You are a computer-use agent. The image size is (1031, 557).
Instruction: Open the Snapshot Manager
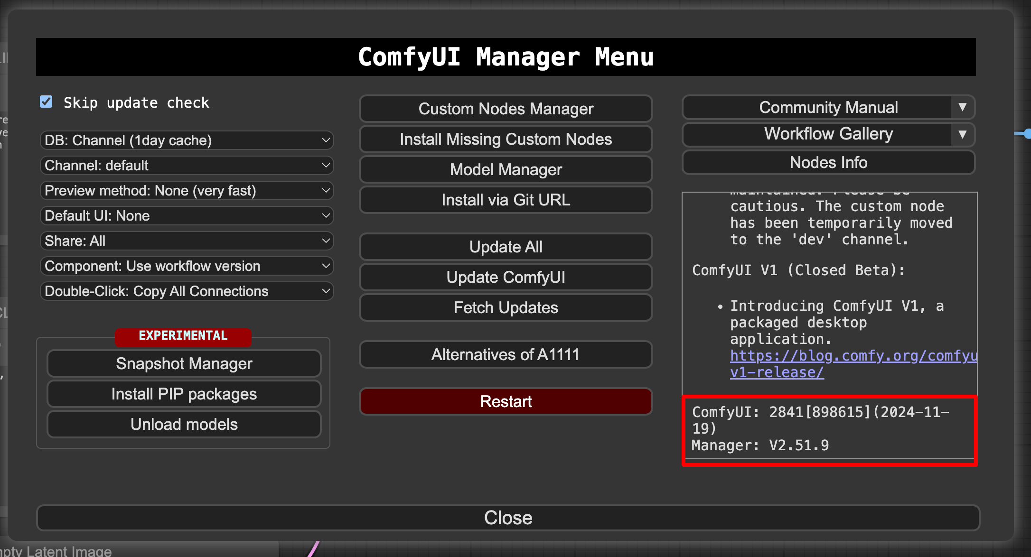(x=184, y=363)
